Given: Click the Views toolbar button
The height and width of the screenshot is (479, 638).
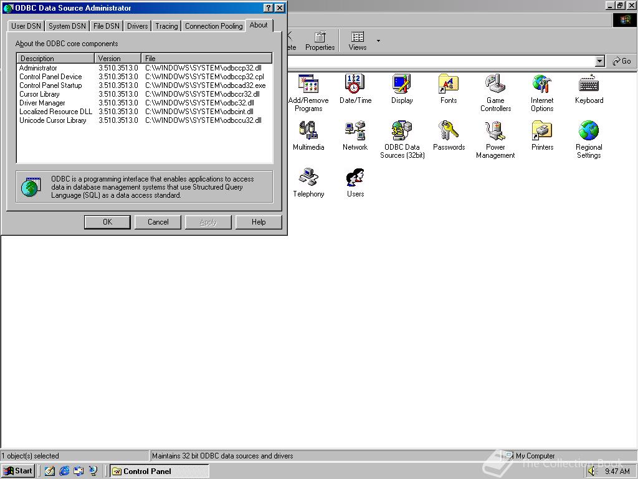Looking at the screenshot, I should click(x=357, y=41).
